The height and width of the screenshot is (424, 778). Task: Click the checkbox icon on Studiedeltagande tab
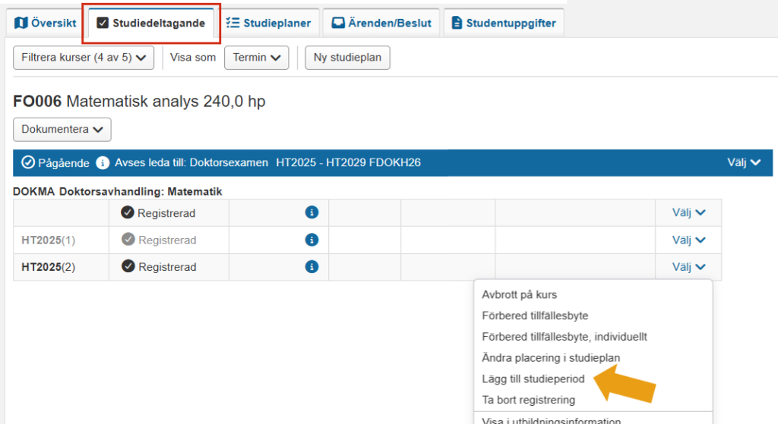[x=103, y=23]
